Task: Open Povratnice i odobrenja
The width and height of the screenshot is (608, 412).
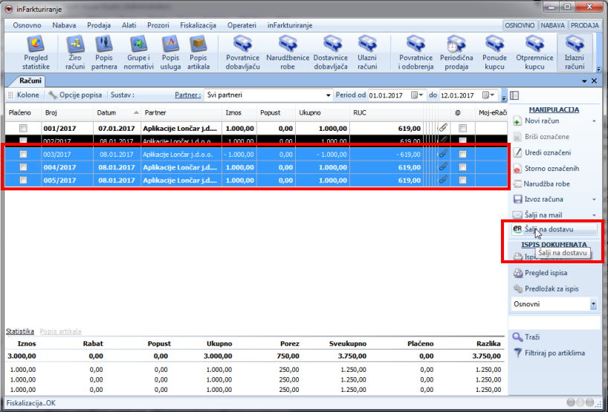Action: pos(415,53)
